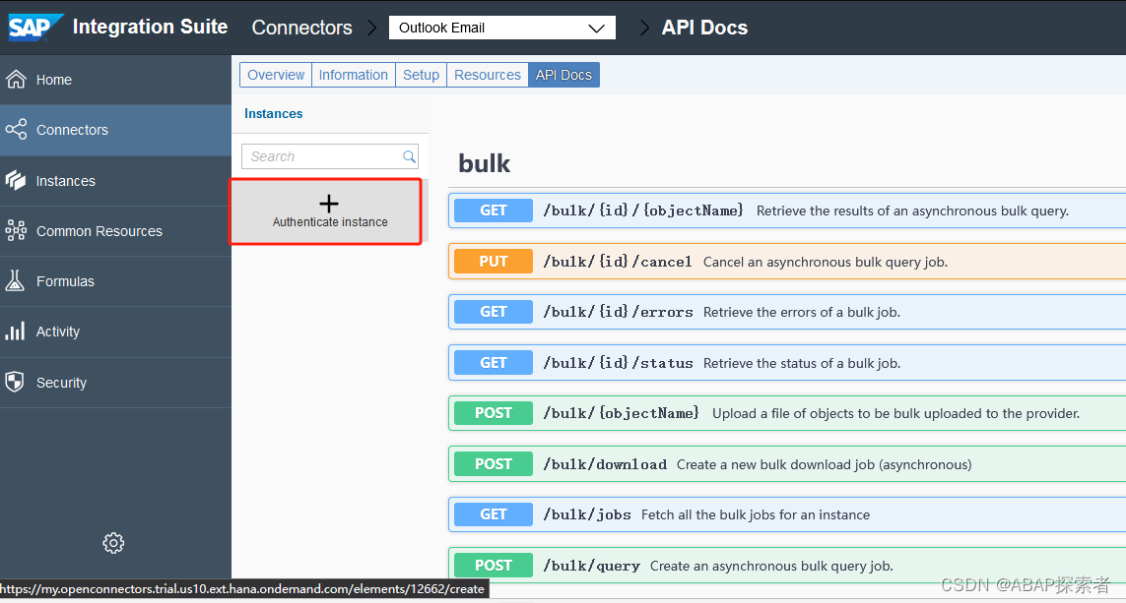The width and height of the screenshot is (1126, 603).
Task: Click the SAP logo
Action: click(x=35, y=28)
